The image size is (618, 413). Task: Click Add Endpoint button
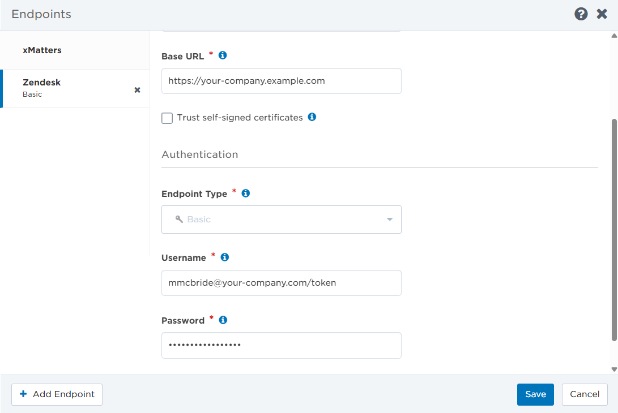[x=57, y=394]
